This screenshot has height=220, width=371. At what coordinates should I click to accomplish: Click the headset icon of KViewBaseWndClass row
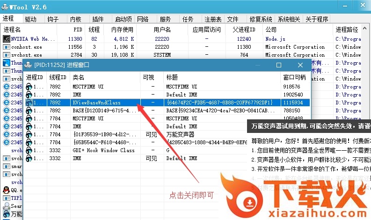pos(29,103)
